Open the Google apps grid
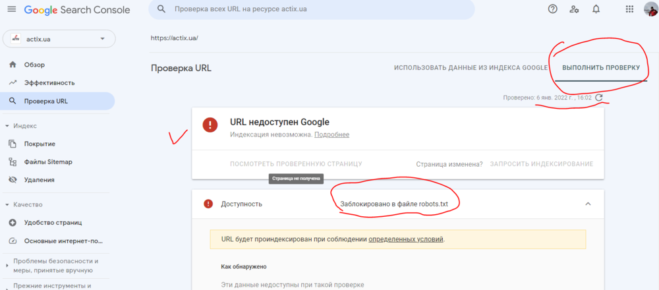 (x=629, y=9)
